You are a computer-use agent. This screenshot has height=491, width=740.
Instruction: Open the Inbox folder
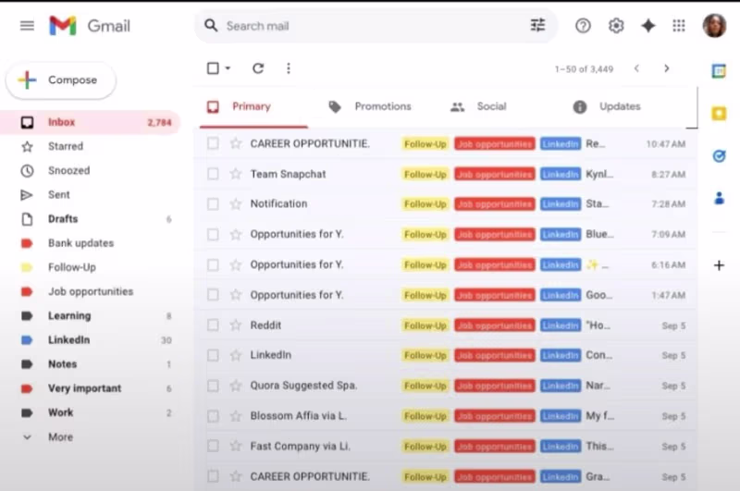[90, 122]
